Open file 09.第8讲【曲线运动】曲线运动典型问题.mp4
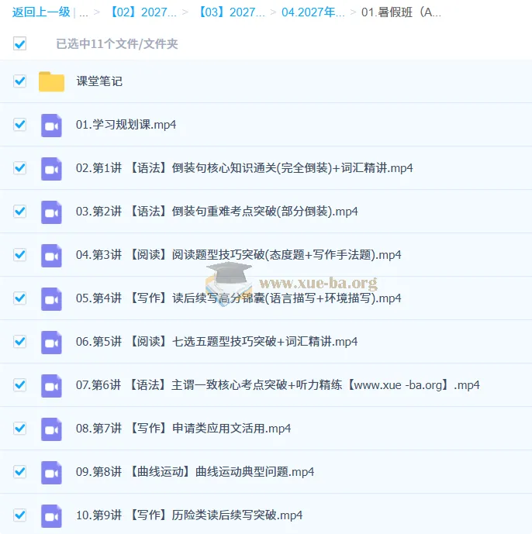Screen dimensions: 532x534 (x=195, y=472)
